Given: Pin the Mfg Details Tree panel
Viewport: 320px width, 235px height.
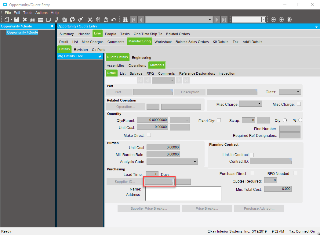Looking at the screenshot, I should (100, 56).
